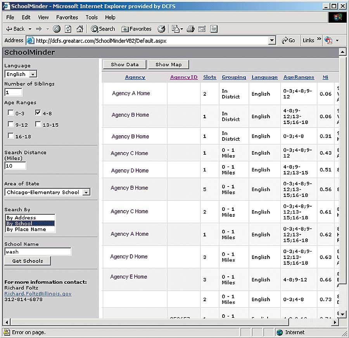Open the File menu
The height and width of the screenshot is (338, 349).
(10, 17)
